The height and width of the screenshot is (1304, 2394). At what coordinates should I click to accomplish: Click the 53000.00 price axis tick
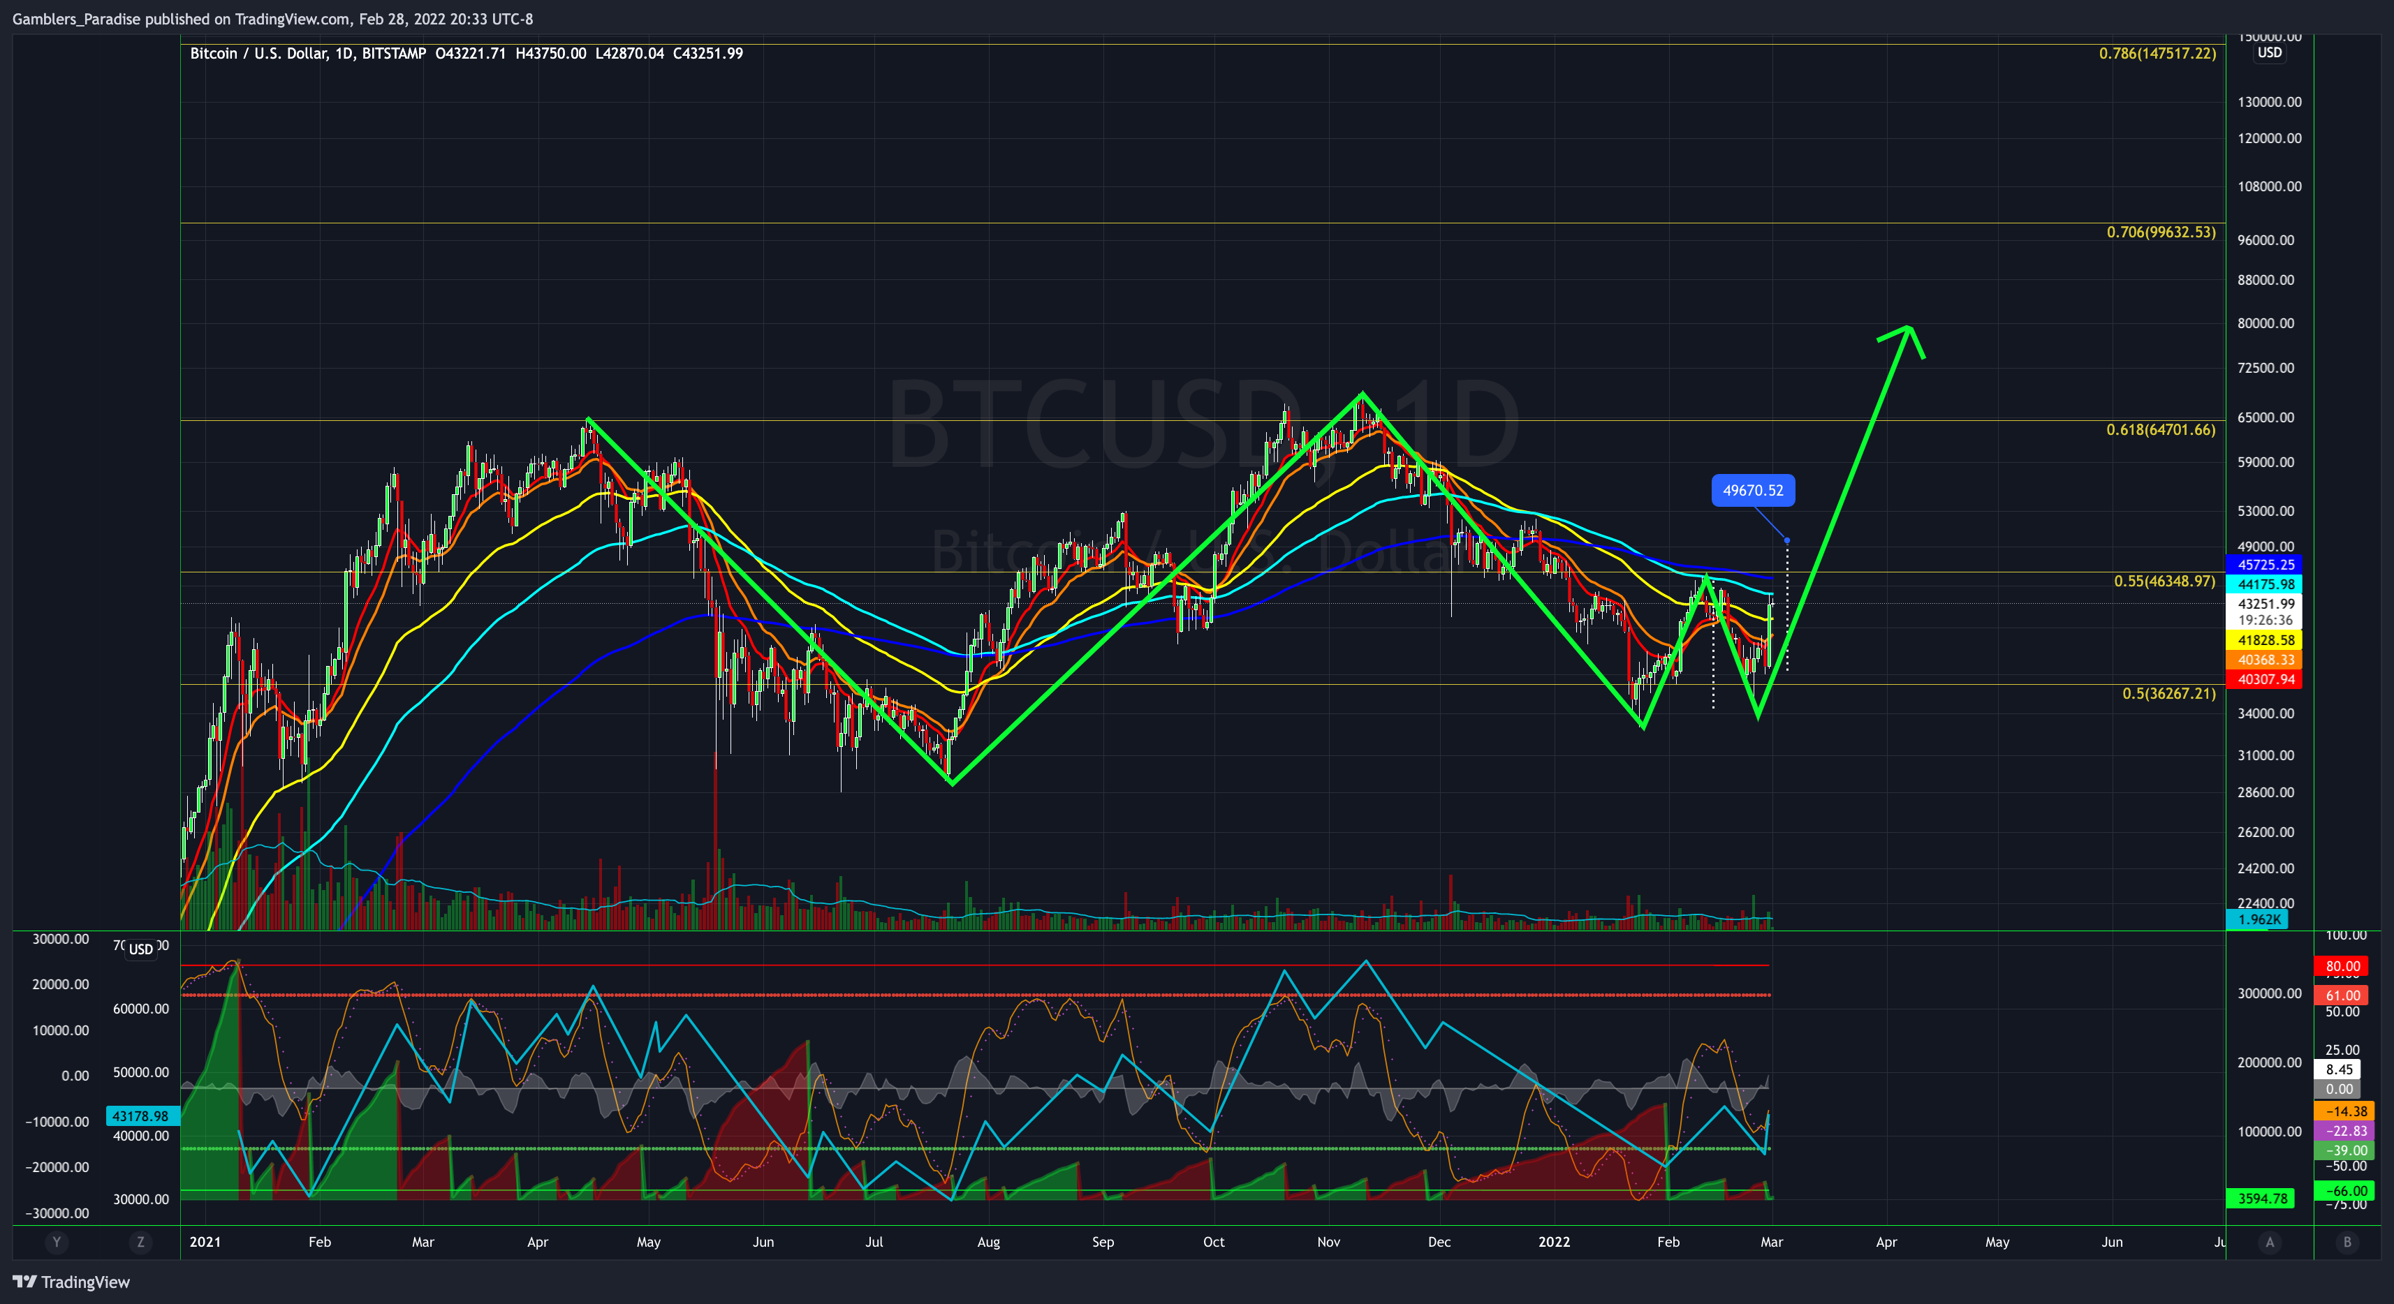pos(2266,511)
